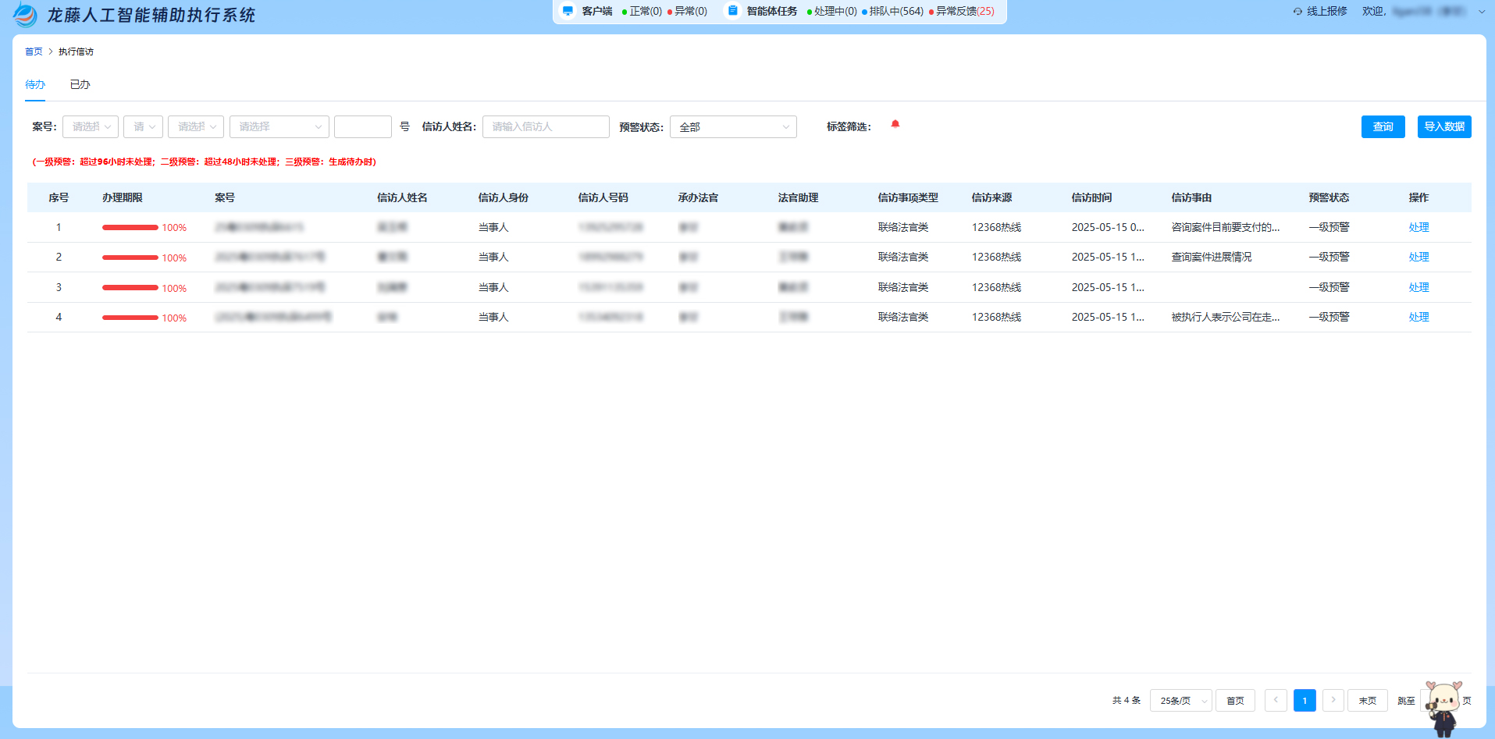Go to previous page arrow

[1276, 700]
